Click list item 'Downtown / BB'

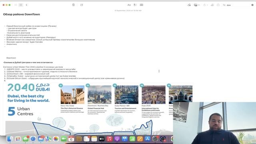[28, 74]
